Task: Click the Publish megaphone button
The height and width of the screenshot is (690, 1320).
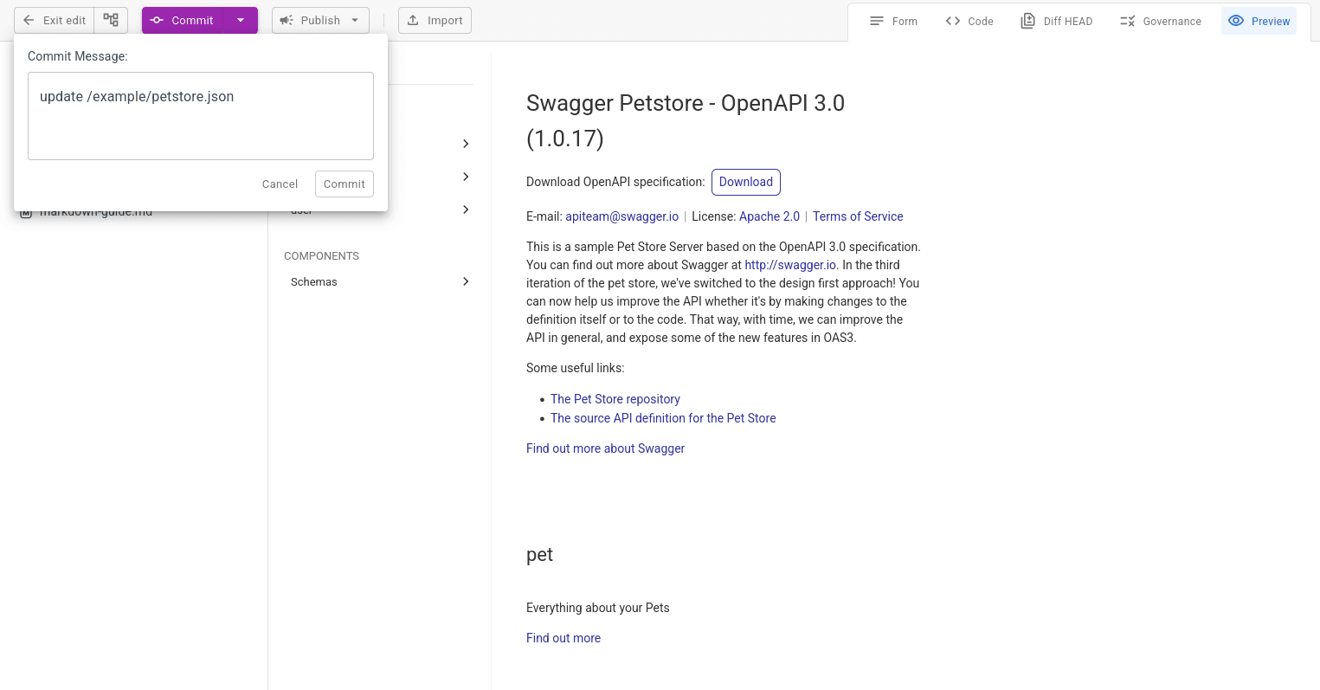Action: point(310,20)
